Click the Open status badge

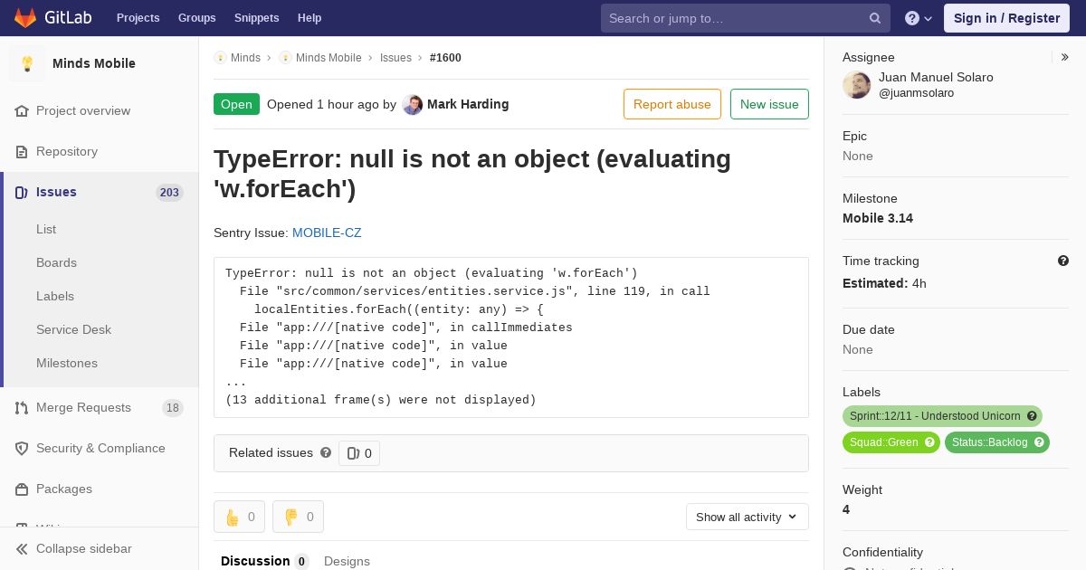pyautogui.click(x=236, y=104)
